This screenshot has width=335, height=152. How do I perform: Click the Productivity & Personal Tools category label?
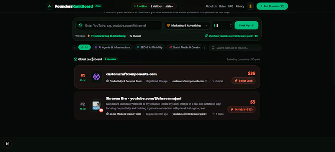tap(125, 81)
